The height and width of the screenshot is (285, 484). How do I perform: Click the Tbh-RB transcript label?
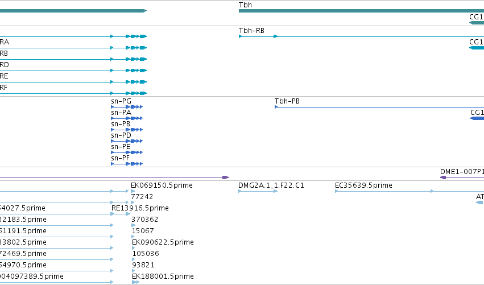tap(251, 31)
